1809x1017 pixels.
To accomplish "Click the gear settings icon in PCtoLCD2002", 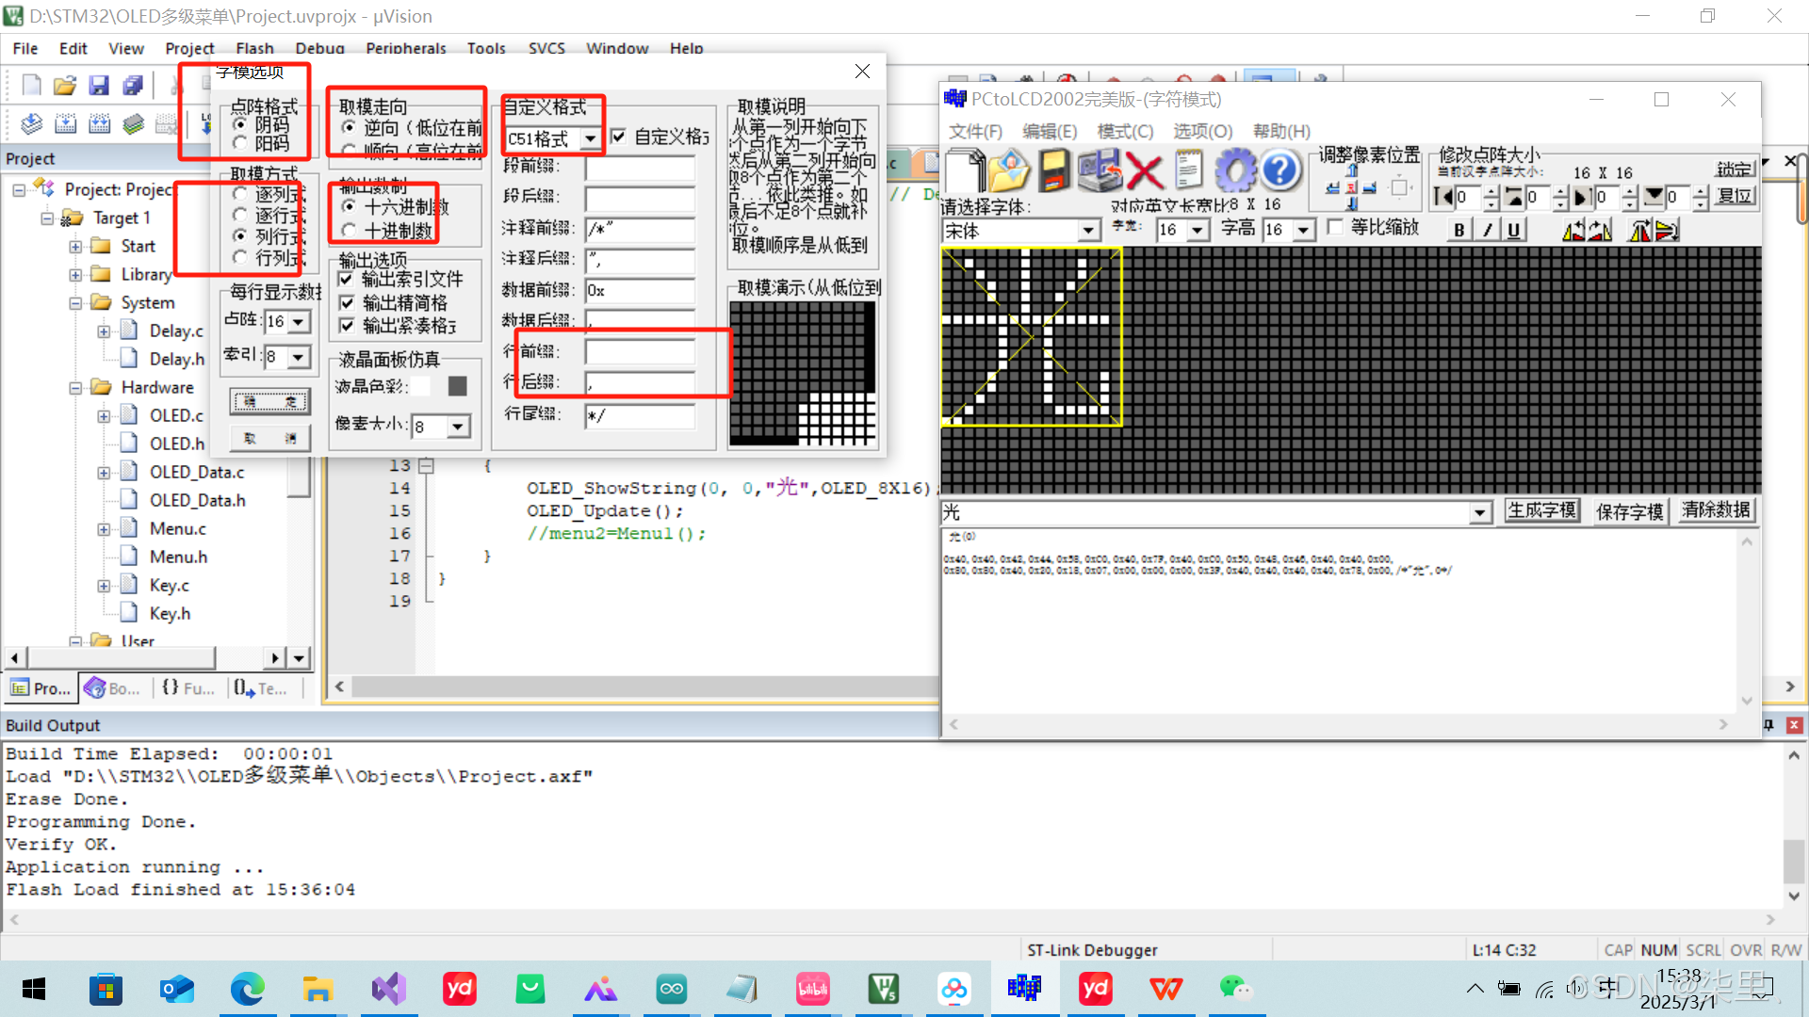I will (x=1235, y=171).
